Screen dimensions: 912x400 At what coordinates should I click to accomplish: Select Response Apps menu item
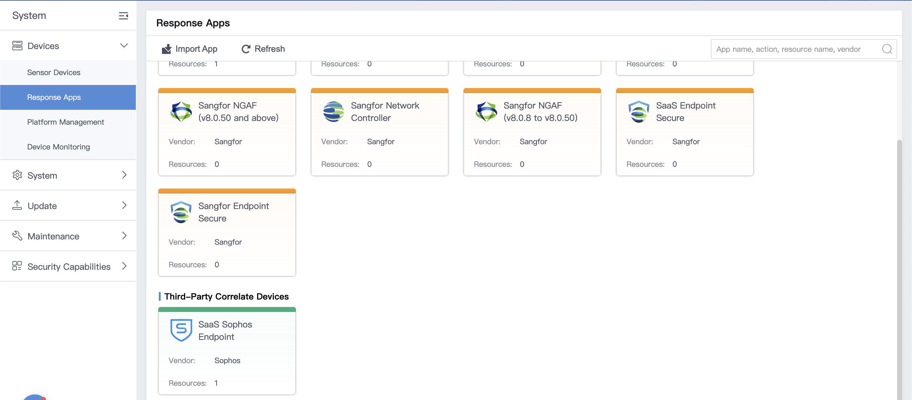pos(68,97)
